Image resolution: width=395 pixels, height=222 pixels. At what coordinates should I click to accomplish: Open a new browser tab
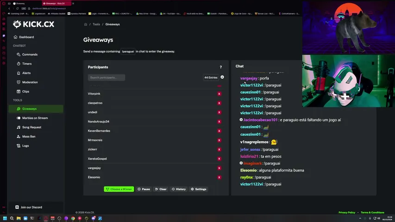(x=73, y=4)
